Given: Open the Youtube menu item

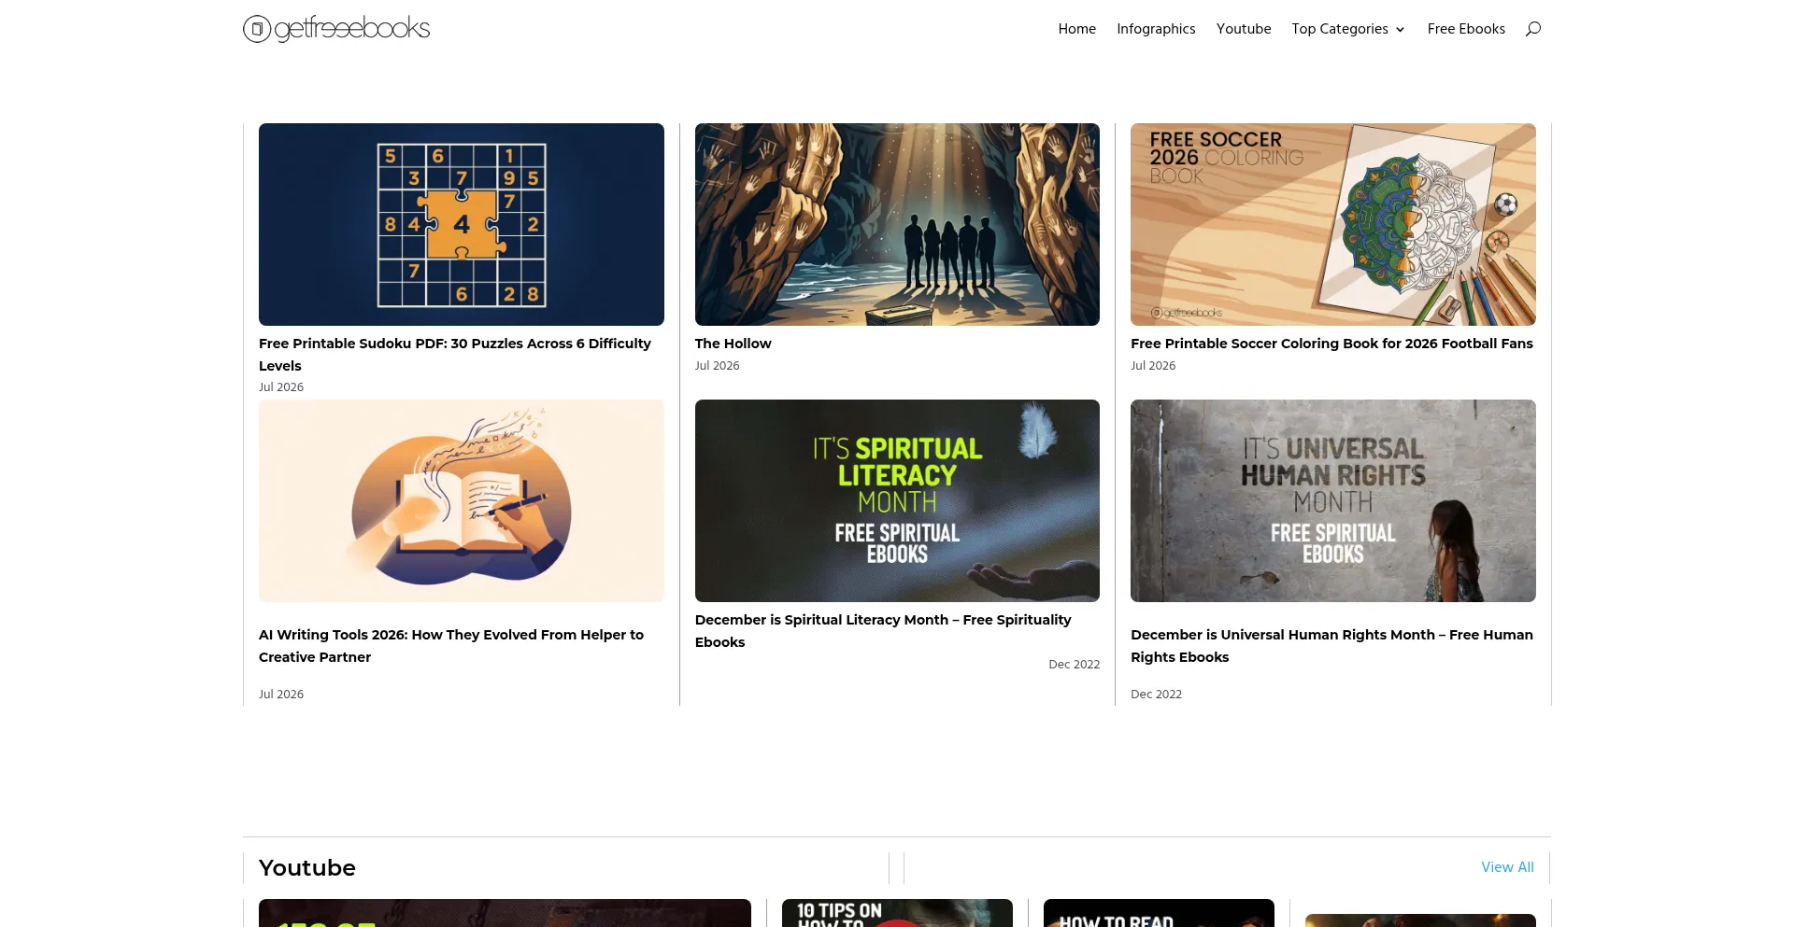Looking at the screenshot, I should 1244,29.
